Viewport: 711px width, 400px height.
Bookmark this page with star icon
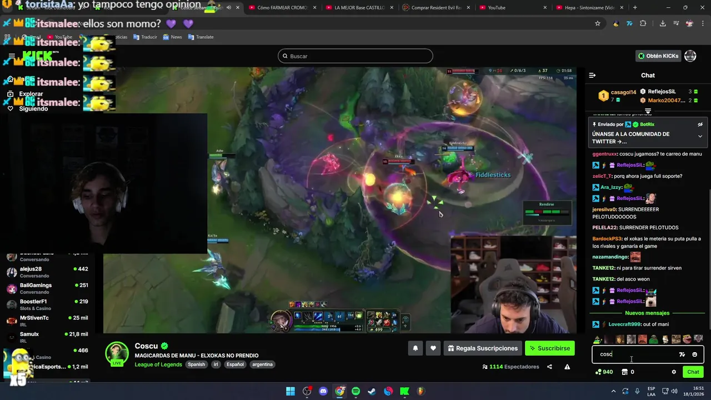(x=598, y=23)
